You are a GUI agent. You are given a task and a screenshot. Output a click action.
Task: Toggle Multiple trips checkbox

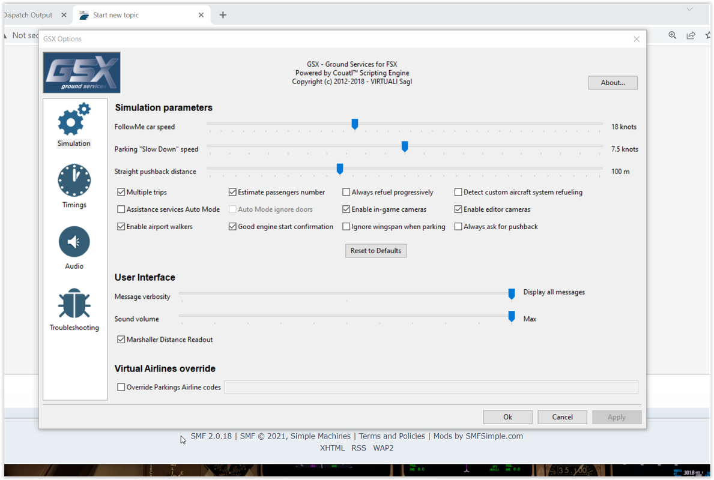121,192
